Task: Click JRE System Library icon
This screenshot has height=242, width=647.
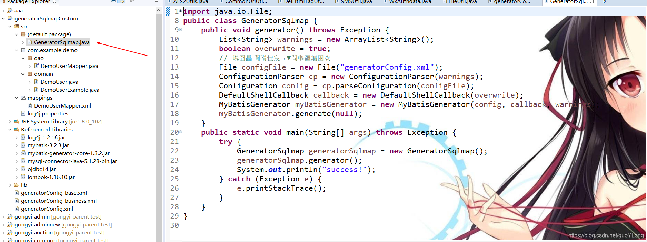Action: [17, 121]
